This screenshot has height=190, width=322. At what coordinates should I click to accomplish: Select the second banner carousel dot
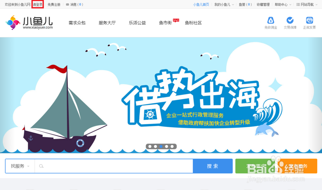156,146
